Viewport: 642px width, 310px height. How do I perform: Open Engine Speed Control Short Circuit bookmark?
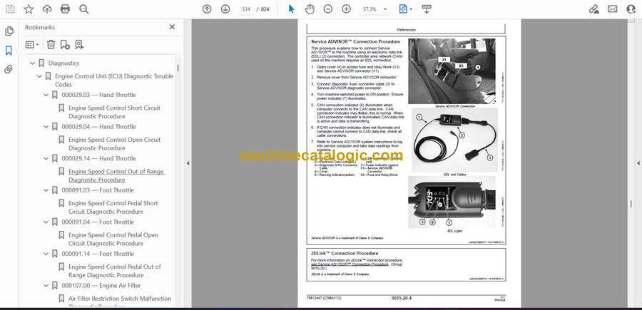[x=114, y=112]
